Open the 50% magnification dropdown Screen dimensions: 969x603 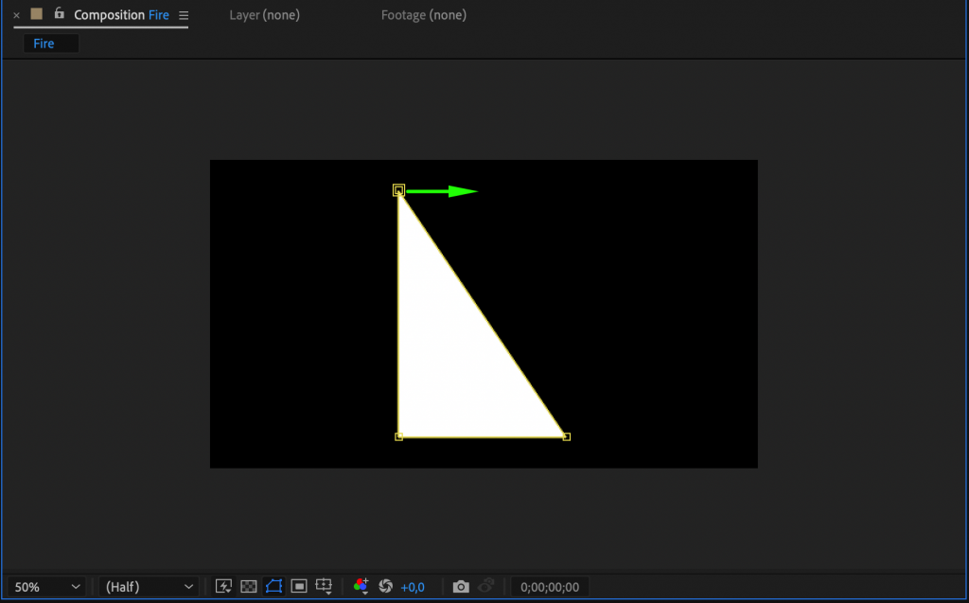[x=44, y=586]
